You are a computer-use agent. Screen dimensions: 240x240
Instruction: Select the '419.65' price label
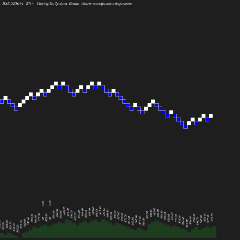tap(154, 212)
